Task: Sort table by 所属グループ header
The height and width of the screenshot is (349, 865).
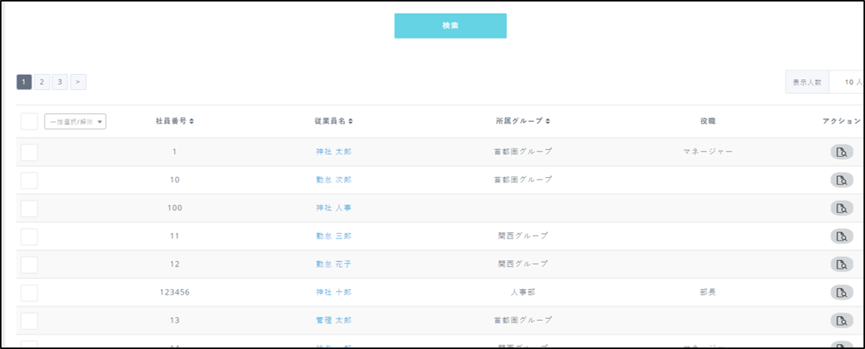Action: pyautogui.click(x=523, y=121)
